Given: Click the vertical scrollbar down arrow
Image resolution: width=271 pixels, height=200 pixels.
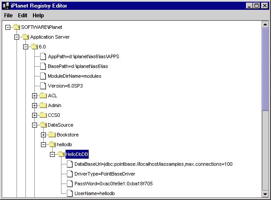Looking at the screenshot, I should click(265, 194).
